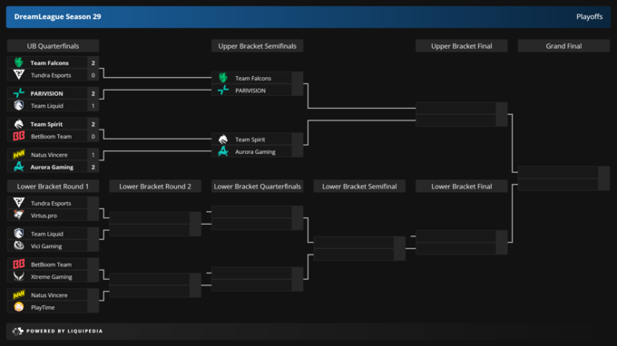Click the Vici Gaming logo
The image size is (617, 346).
point(18,245)
